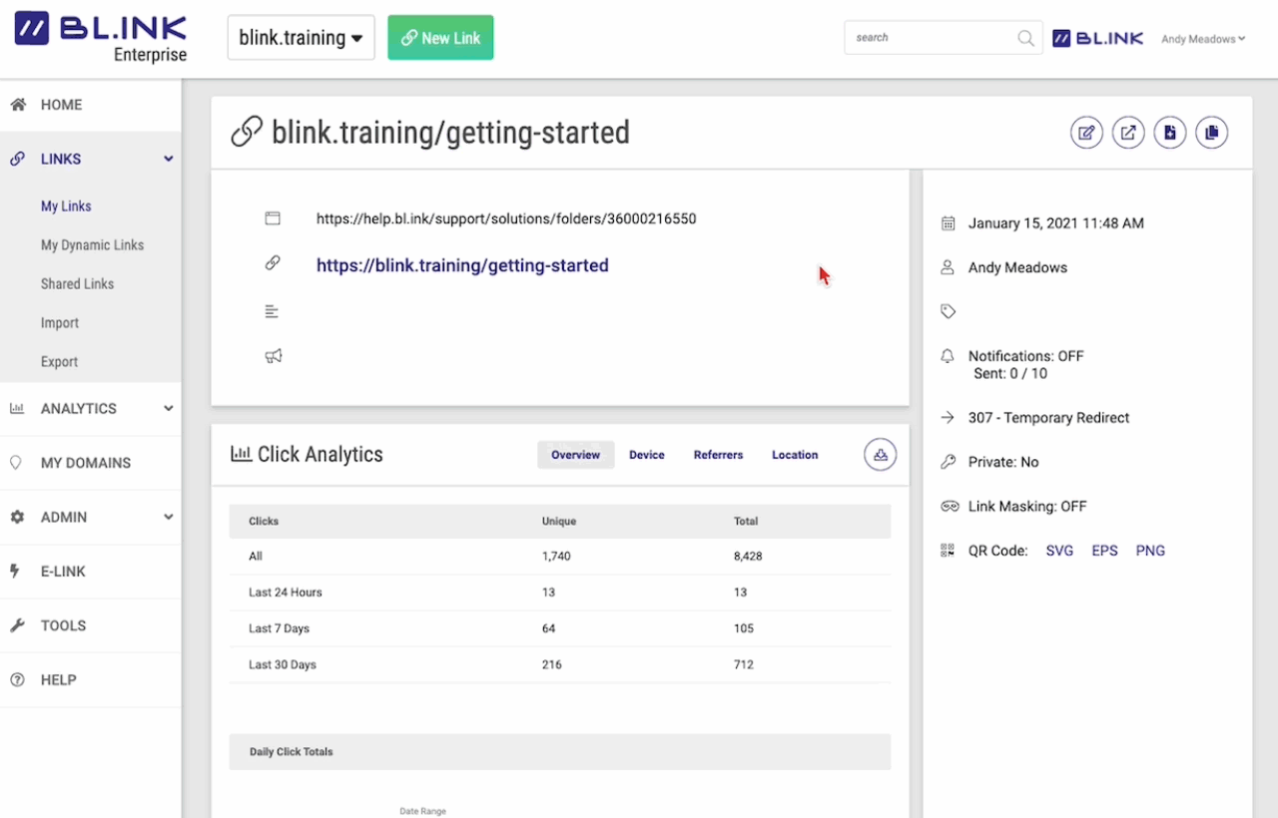Viewport: 1278px width, 818px height.
Task: Click the copy link icon
Action: (1212, 133)
